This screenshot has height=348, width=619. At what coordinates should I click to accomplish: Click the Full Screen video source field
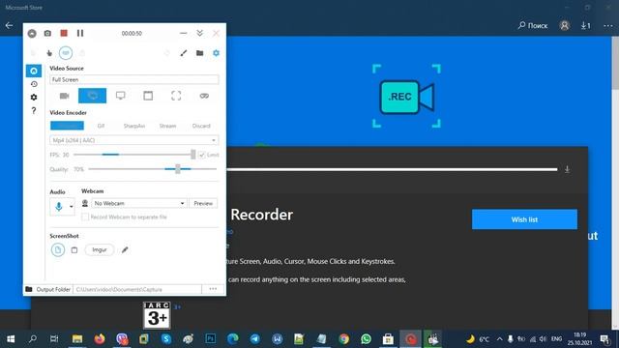[x=134, y=79]
